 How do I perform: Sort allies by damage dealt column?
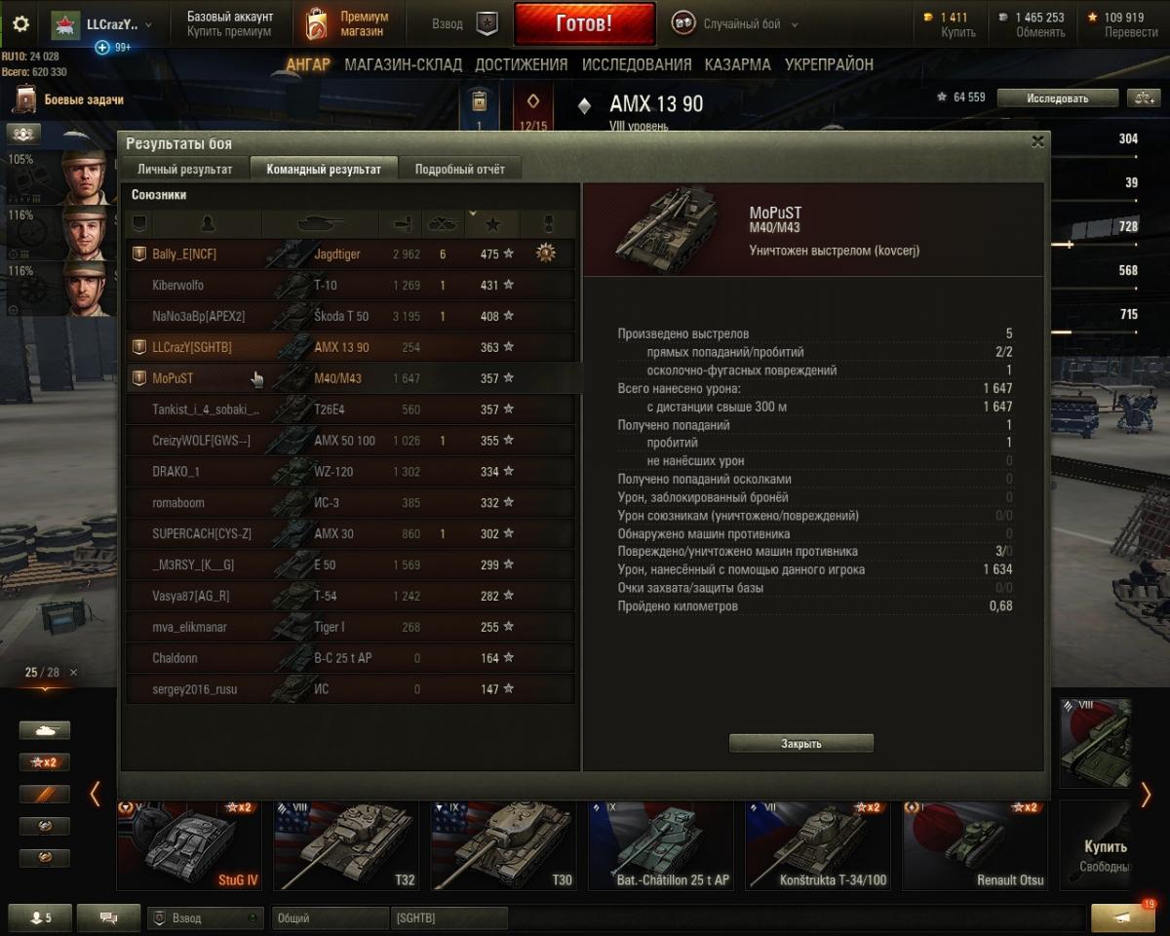[403, 224]
